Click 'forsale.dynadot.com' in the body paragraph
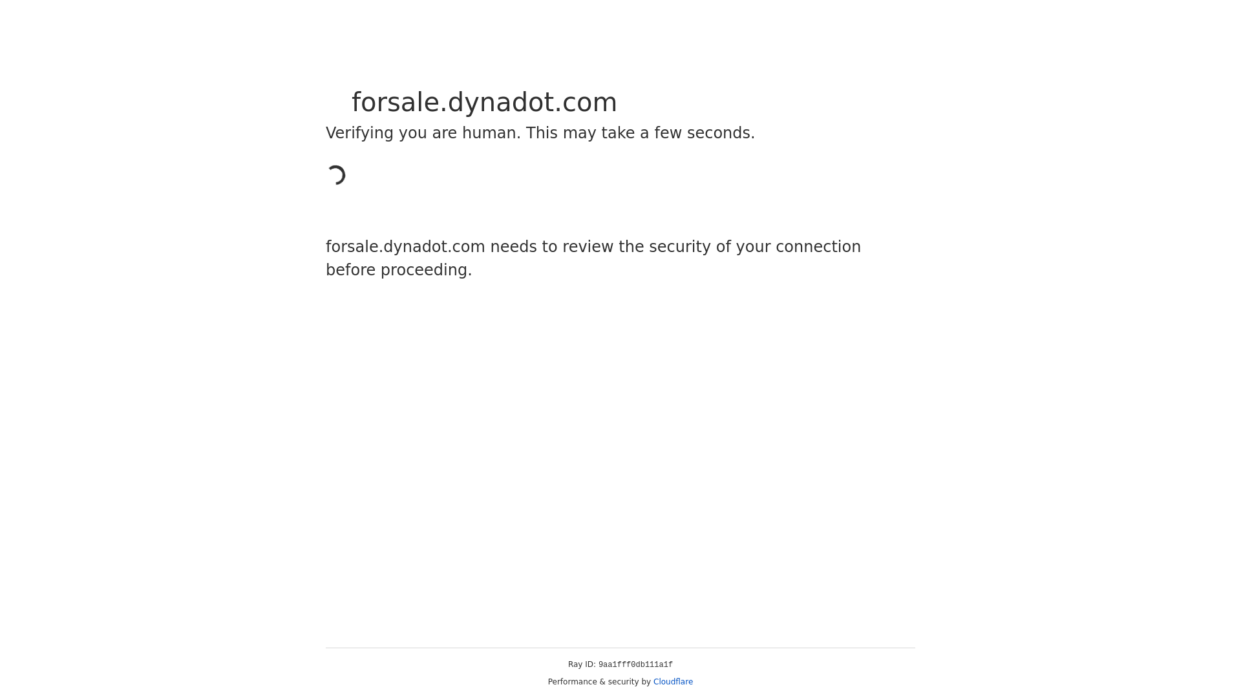This screenshot has height=698, width=1241. (x=405, y=247)
